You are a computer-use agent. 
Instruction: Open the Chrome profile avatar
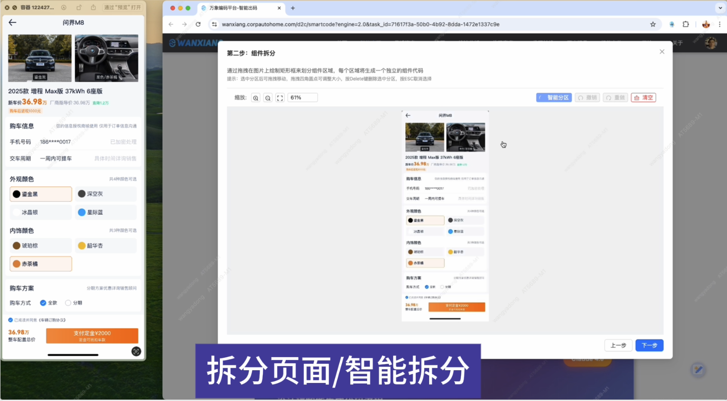(x=706, y=24)
